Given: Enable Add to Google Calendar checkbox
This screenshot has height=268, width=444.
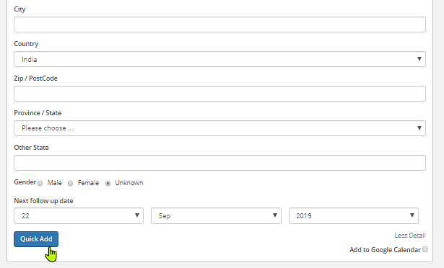Looking at the screenshot, I should 425,249.
